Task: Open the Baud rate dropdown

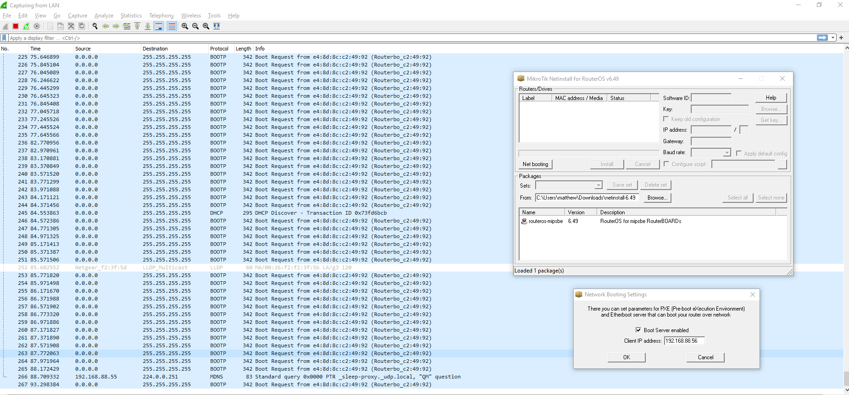Action: click(x=727, y=152)
